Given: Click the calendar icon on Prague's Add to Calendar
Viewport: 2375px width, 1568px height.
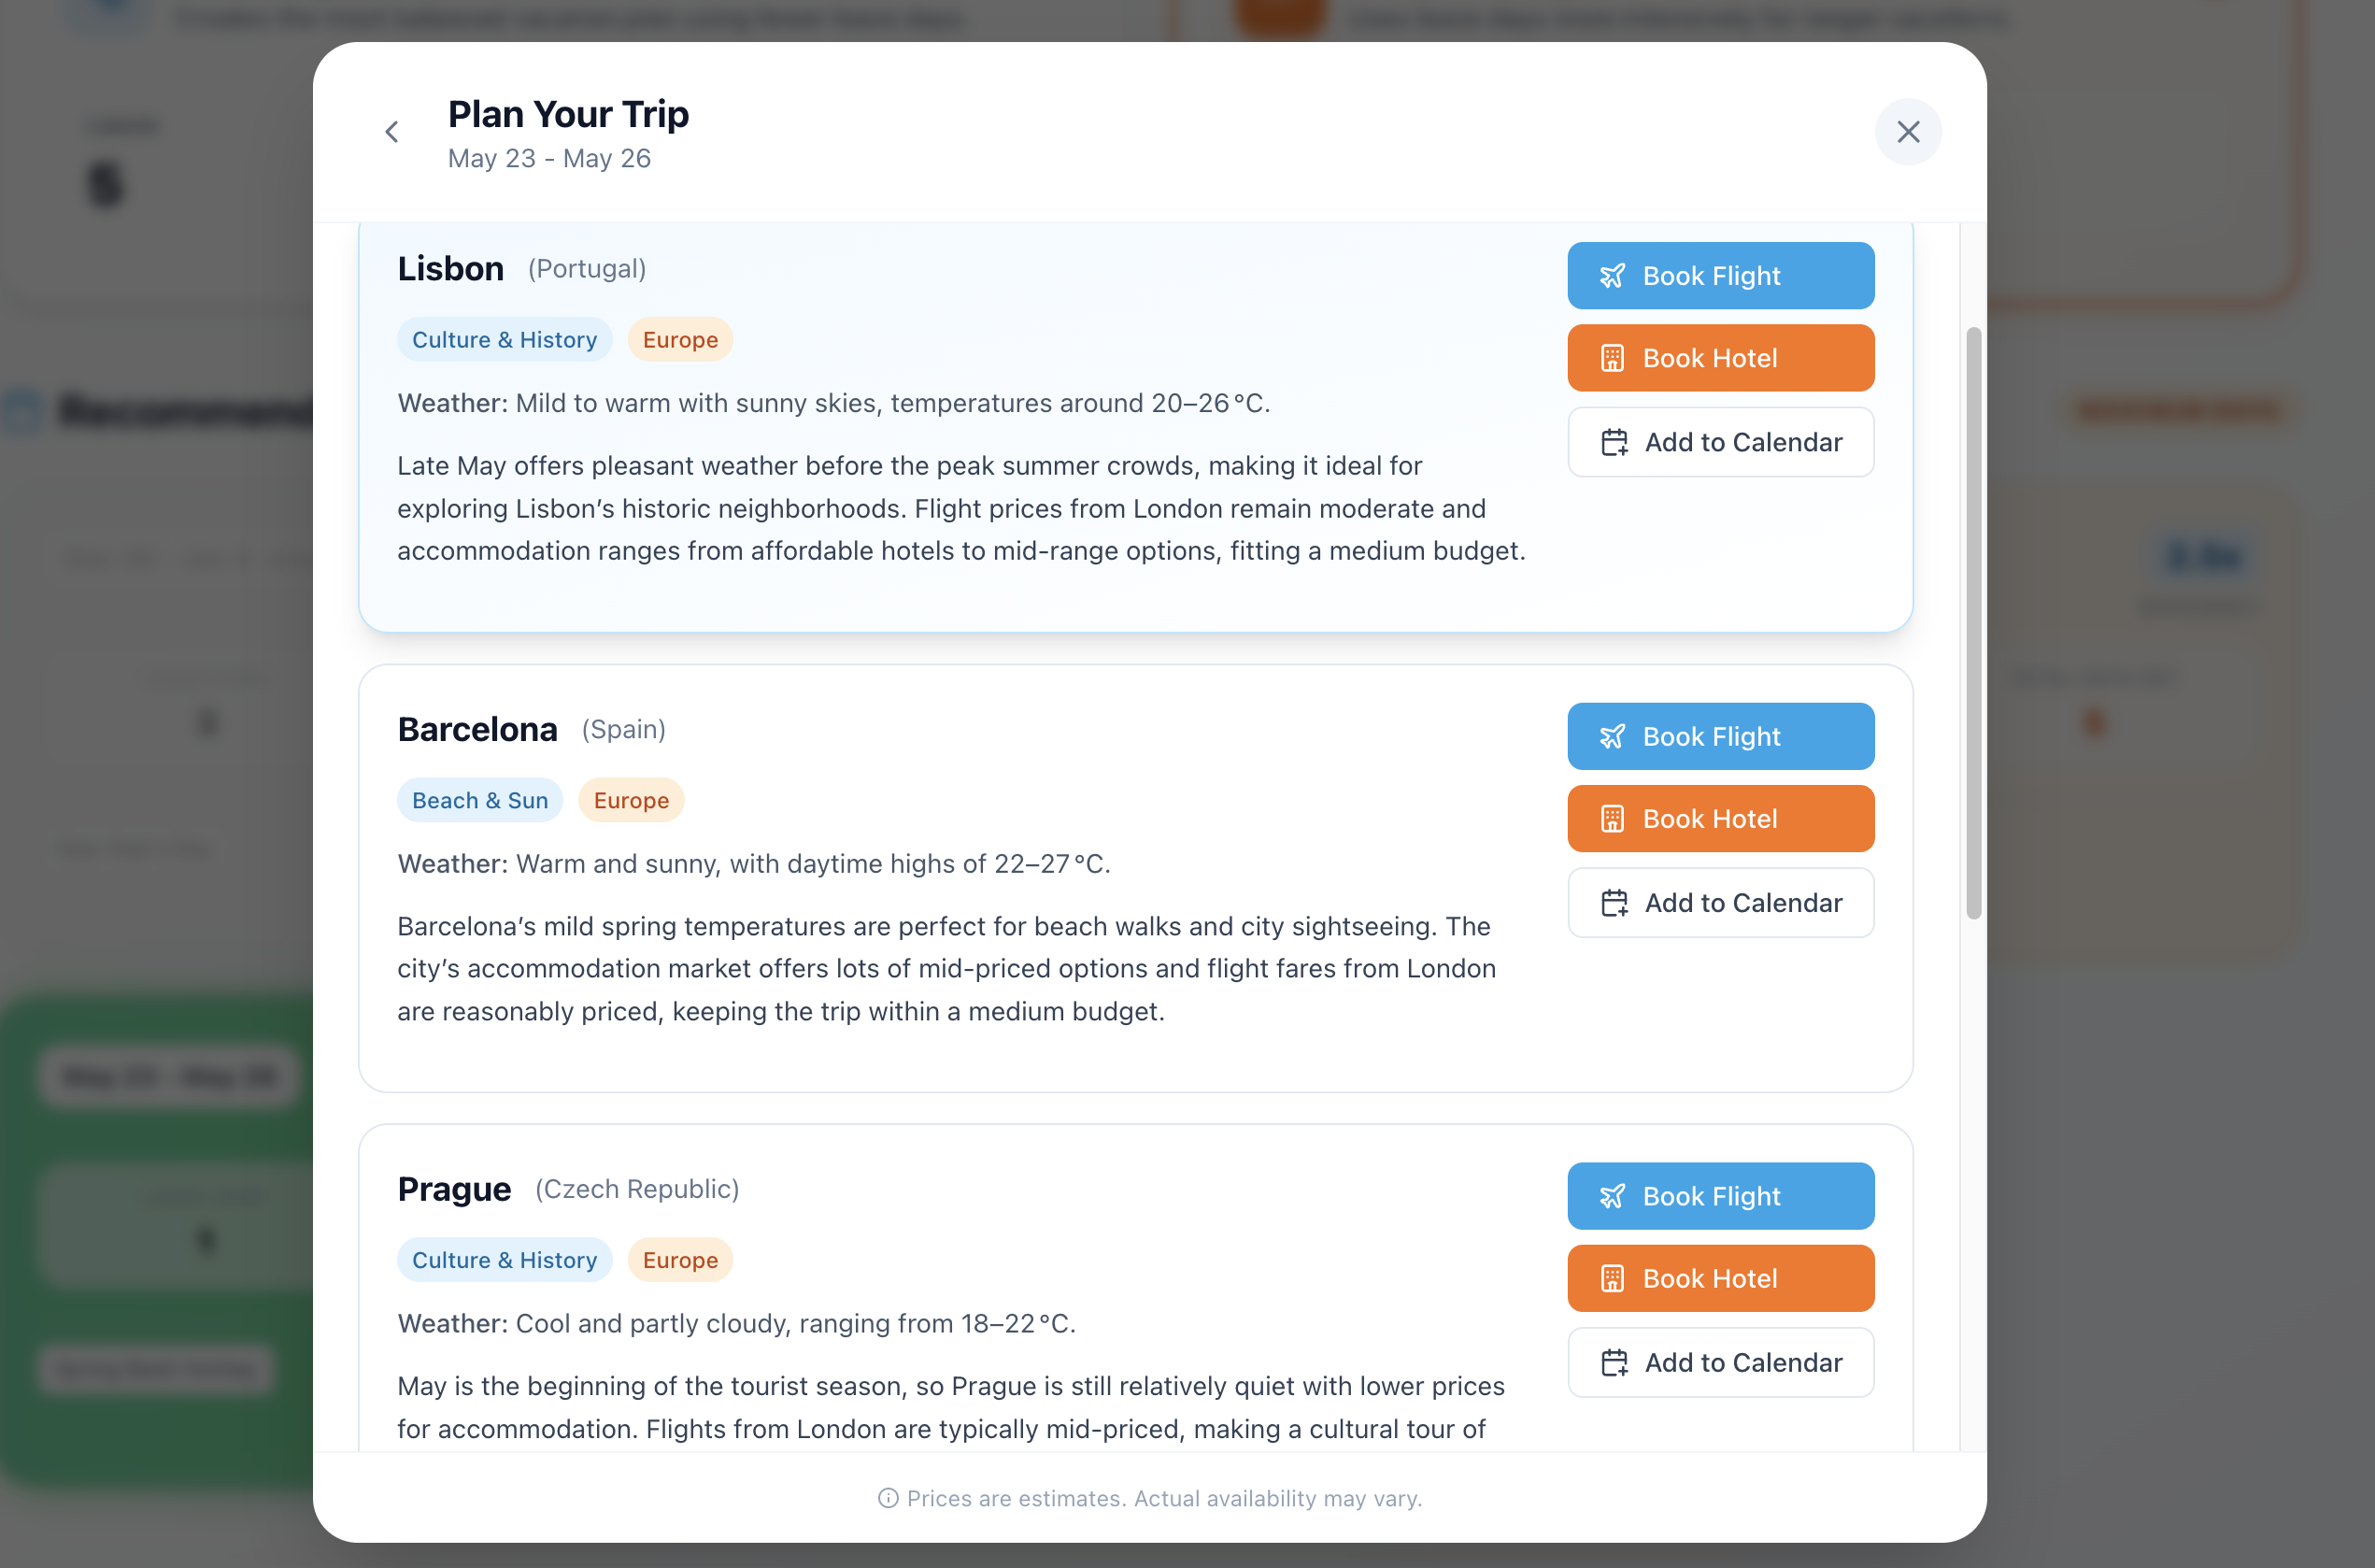Looking at the screenshot, I should pos(1615,1362).
